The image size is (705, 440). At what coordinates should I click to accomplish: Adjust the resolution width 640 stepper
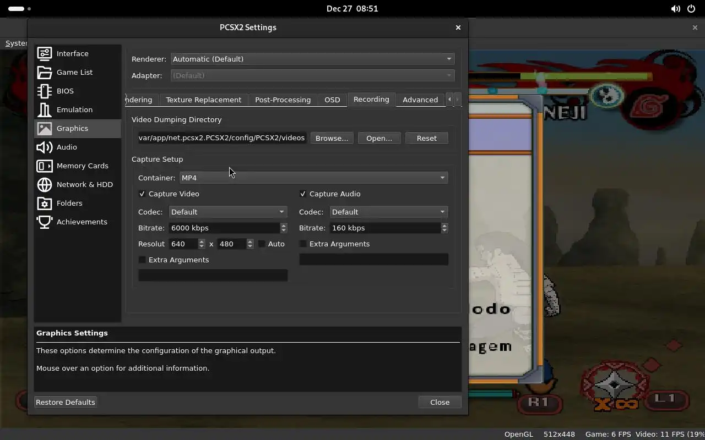[x=202, y=244]
